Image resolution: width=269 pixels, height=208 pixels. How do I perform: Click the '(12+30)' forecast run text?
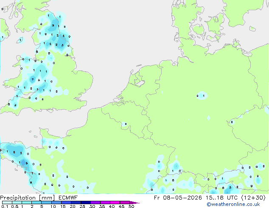(x=253, y=198)
